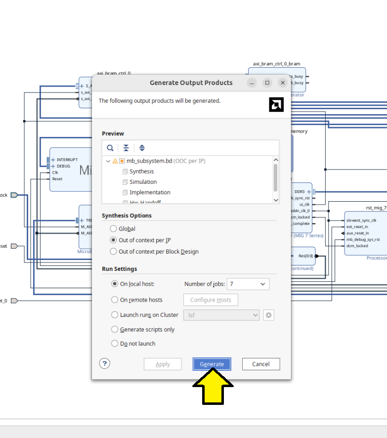Open the Number of jobs dropdown
The width and height of the screenshot is (387, 438).
pyautogui.click(x=249, y=284)
